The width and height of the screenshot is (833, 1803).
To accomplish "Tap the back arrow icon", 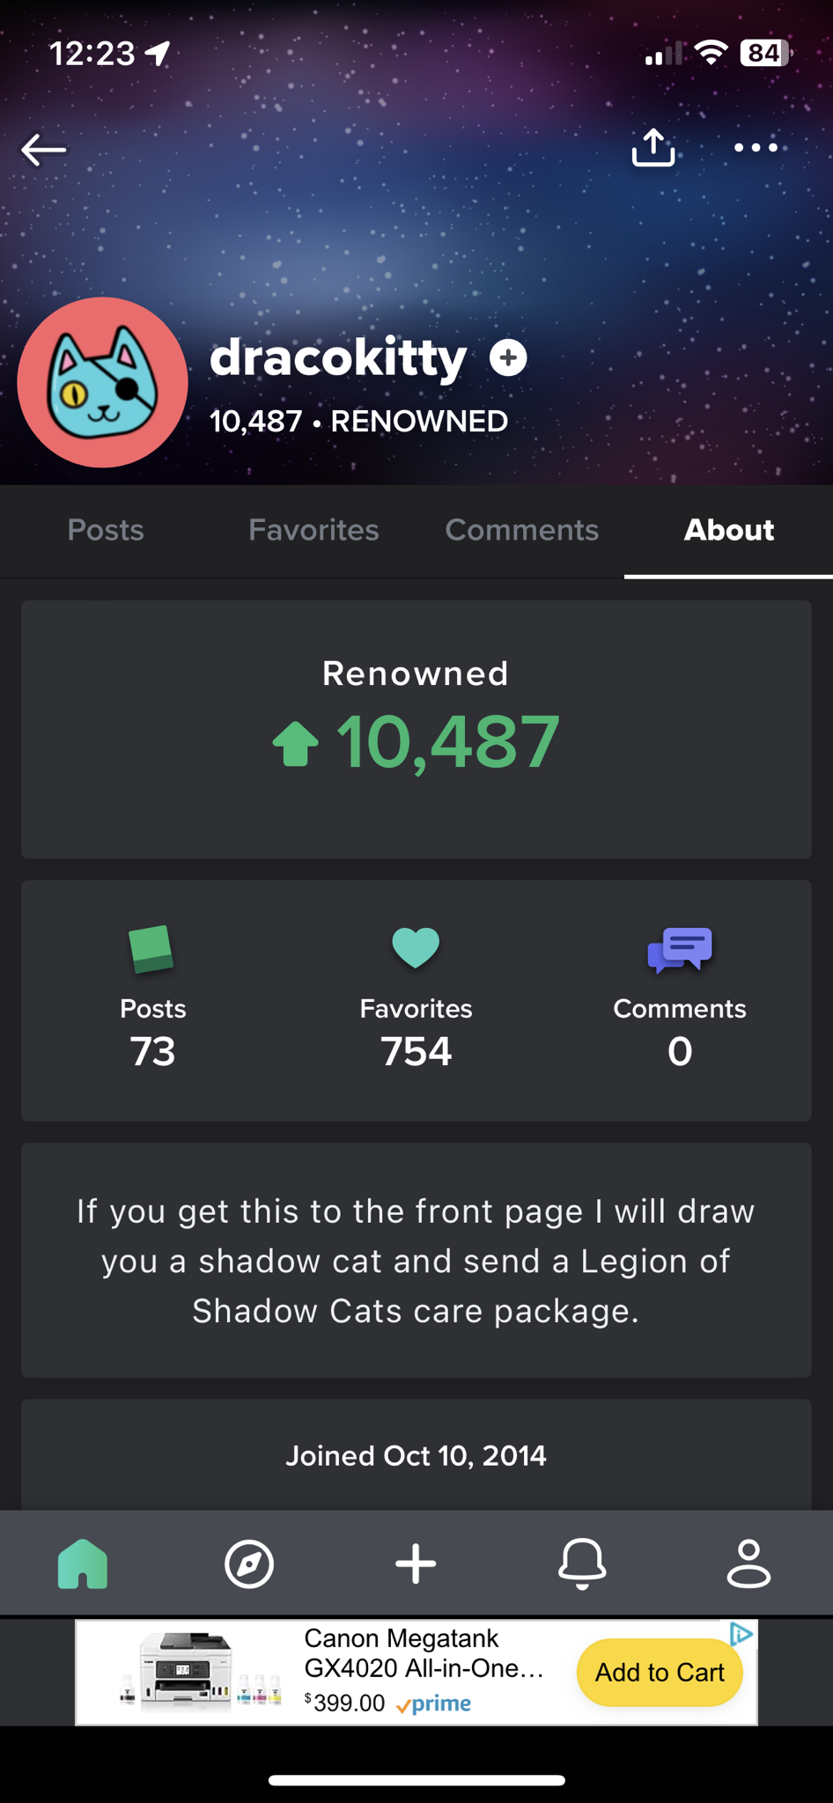I will (x=44, y=150).
